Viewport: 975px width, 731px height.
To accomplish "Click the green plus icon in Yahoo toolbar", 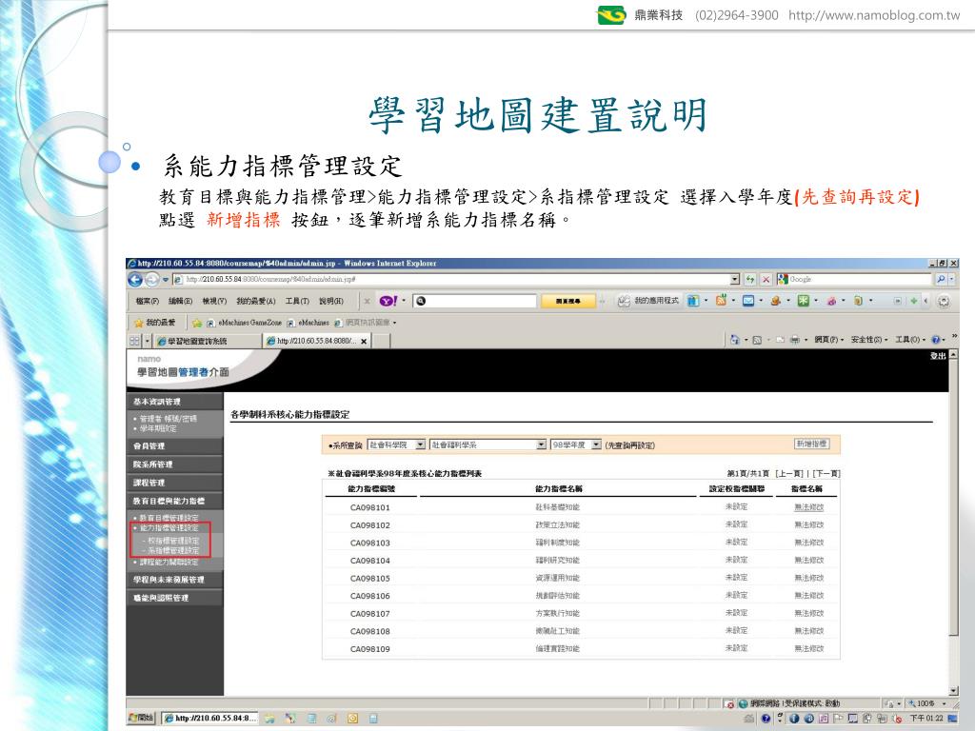I will (x=913, y=301).
